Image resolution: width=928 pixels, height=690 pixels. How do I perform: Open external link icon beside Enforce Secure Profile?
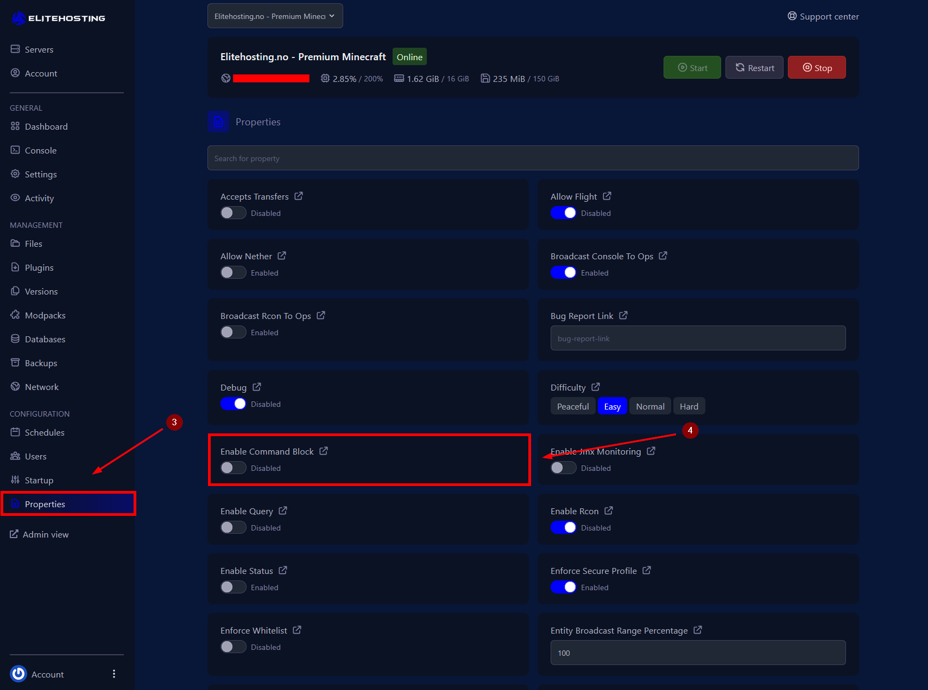[647, 570]
